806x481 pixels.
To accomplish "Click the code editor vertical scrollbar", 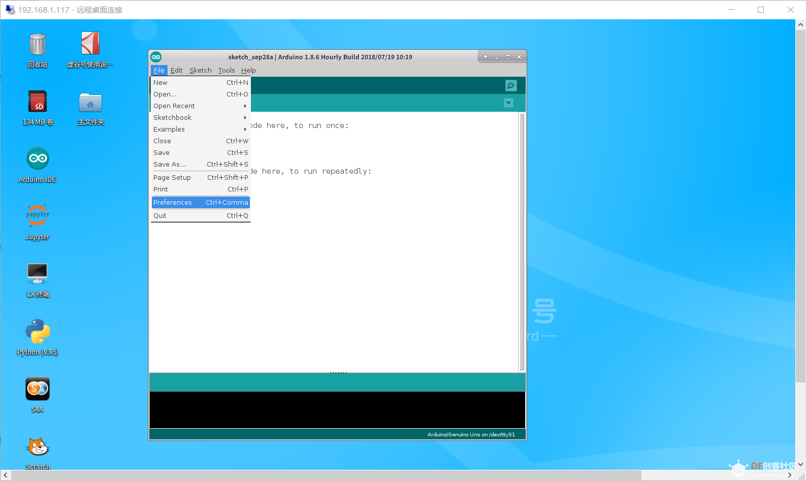I will 522,242.
